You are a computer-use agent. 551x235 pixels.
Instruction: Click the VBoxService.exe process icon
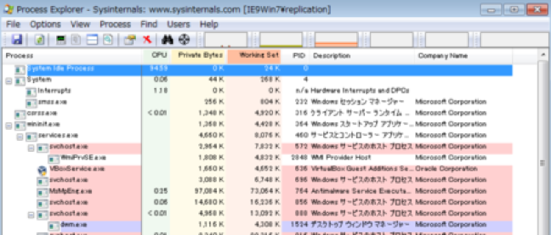(42, 170)
